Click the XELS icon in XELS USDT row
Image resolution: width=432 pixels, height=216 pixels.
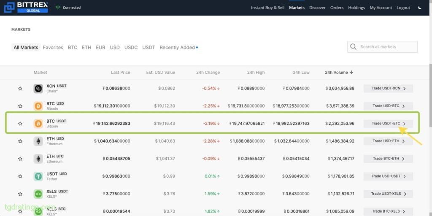click(38, 194)
